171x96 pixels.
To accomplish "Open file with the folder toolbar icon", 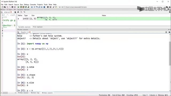I will [x=5, y=7].
